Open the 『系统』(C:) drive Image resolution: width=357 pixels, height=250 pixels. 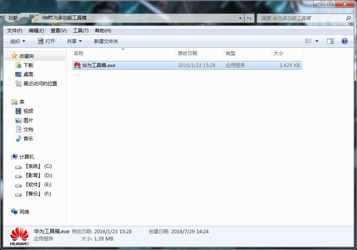34,166
